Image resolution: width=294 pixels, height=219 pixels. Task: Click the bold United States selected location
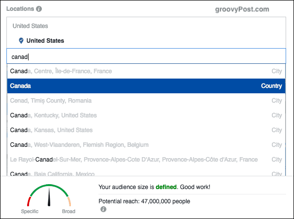point(45,41)
